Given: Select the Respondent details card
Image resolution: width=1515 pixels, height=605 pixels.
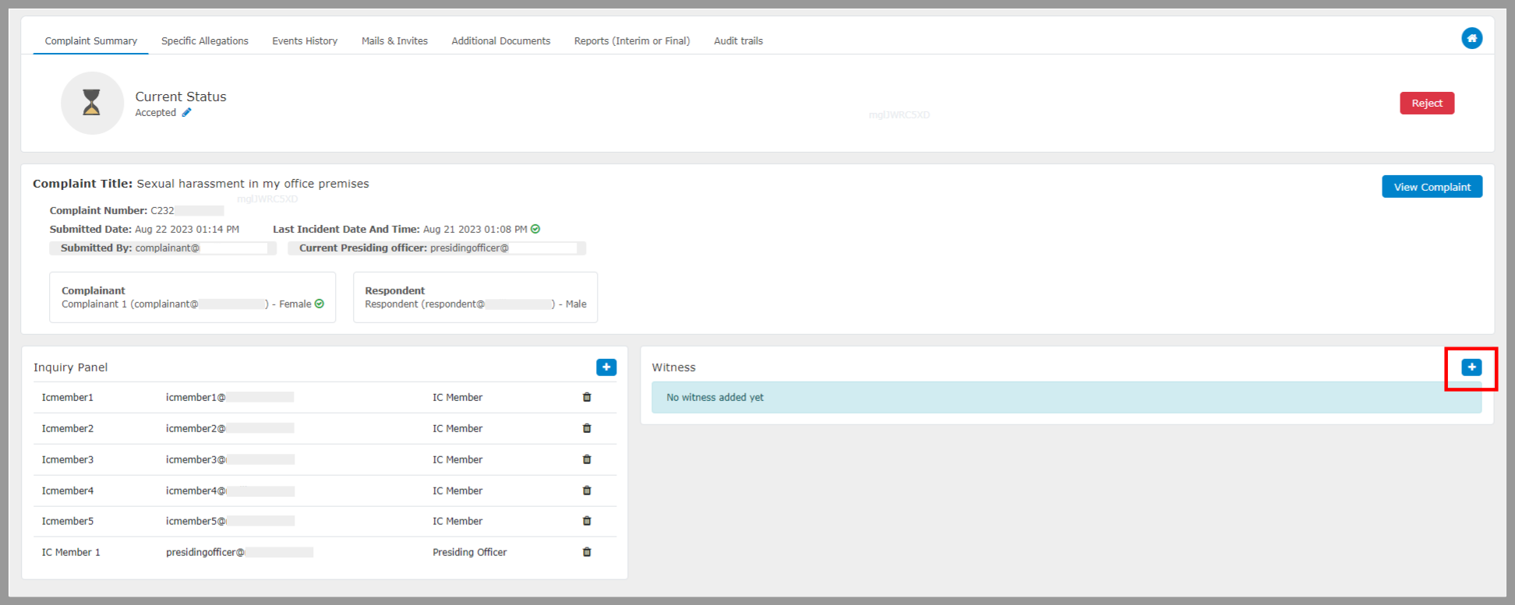Looking at the screenshot, I should click(x=475, y=297).
